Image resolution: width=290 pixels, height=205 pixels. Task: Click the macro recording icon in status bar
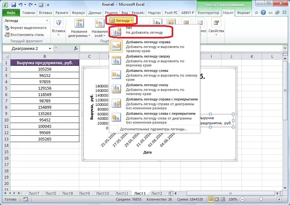(x=25, y=199)
